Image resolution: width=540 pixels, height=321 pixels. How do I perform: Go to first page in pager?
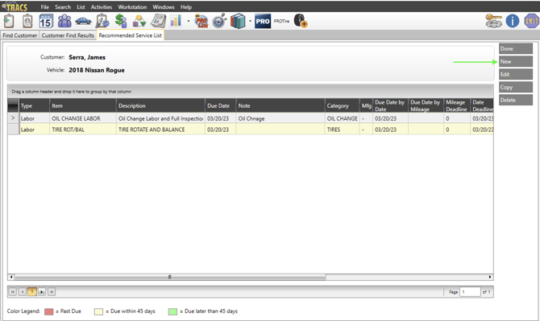pos(12,292)
